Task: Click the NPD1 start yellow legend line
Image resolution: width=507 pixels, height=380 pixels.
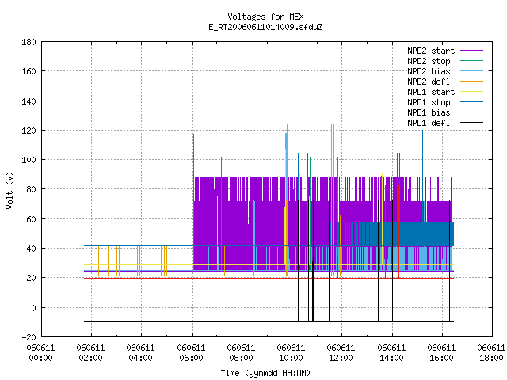Action: pyautogui.click(x=472, y=92)
